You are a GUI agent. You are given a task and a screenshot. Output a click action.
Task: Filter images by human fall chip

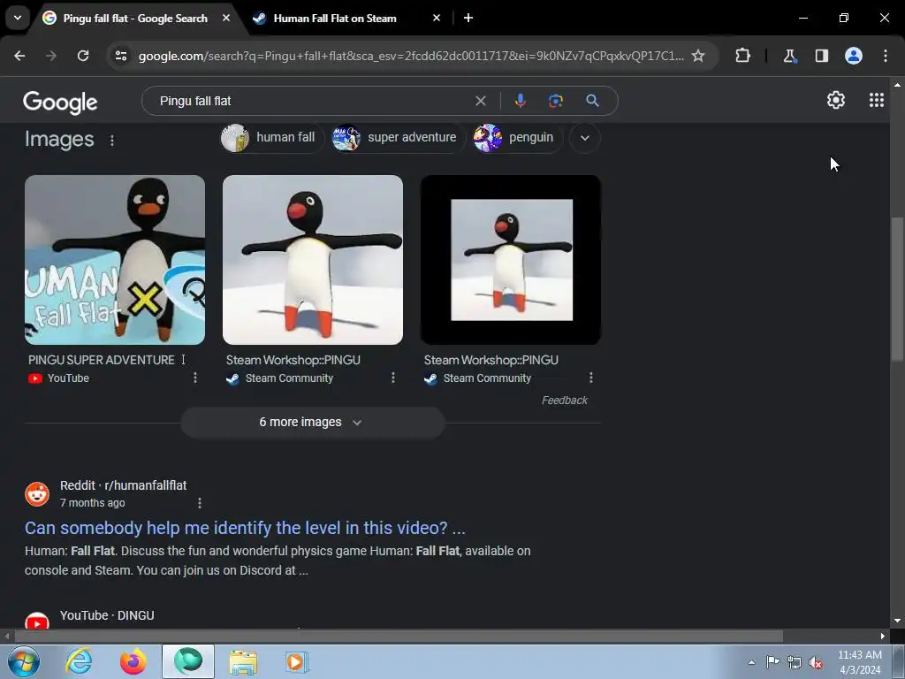click(271, 137)
